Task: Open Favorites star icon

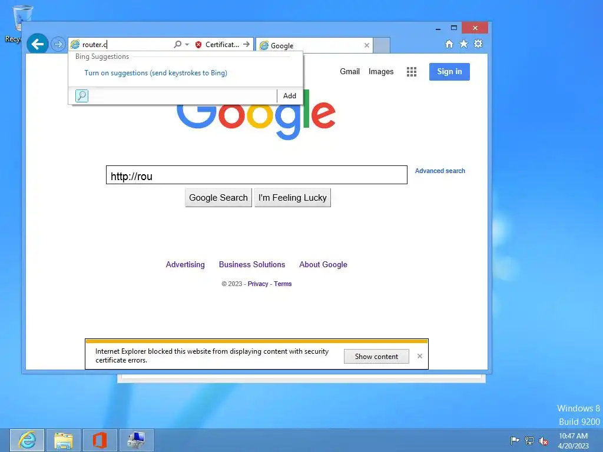Action: (x=464, y=44)
